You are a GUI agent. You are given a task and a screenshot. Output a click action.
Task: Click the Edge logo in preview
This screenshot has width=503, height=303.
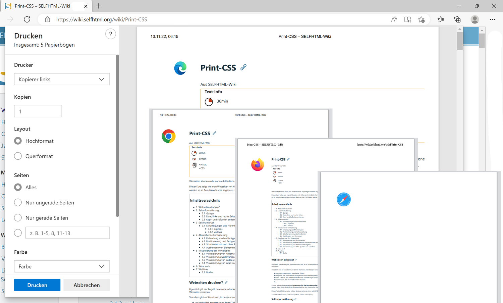click(180, 68)
